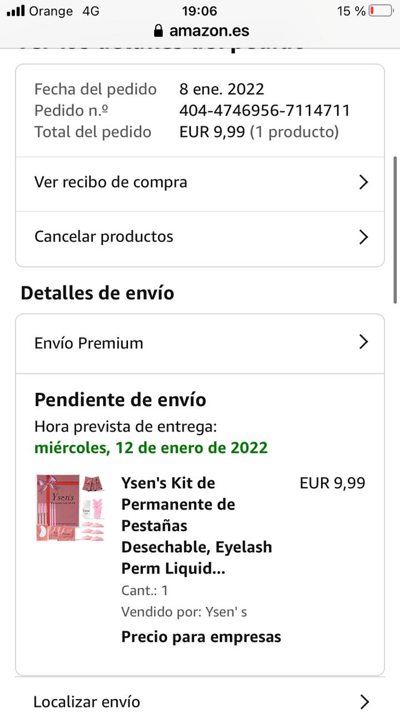Open Ysen's Kit de Permanente product title
400x712 pixels.
[x=196, y=526]
